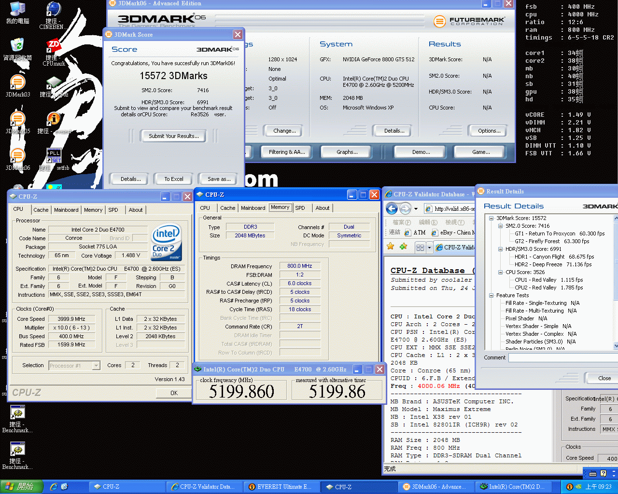
Task: Click the Add to Favorites green plus icon
Action: [403, 247]
